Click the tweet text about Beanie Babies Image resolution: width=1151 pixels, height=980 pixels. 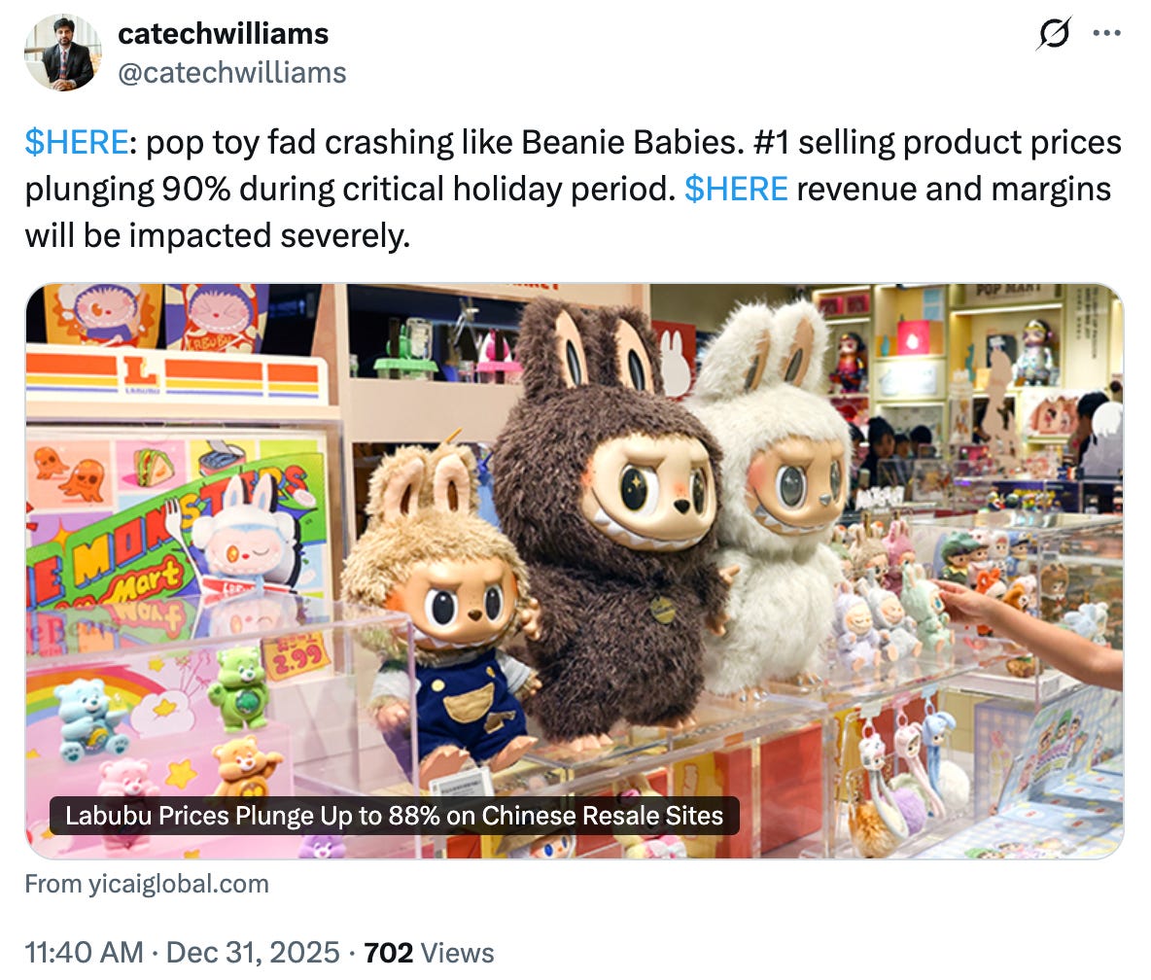tap(574, 189)
